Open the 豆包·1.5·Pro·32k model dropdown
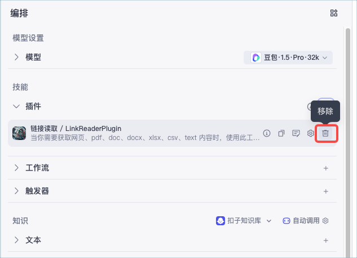The height and width of the screenshot is (258, 357). click(x=288, y=58)
